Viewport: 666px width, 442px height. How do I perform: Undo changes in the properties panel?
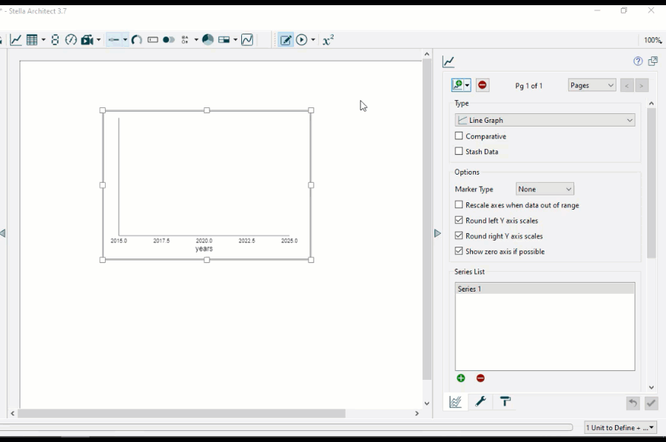(x=633, y=403)
